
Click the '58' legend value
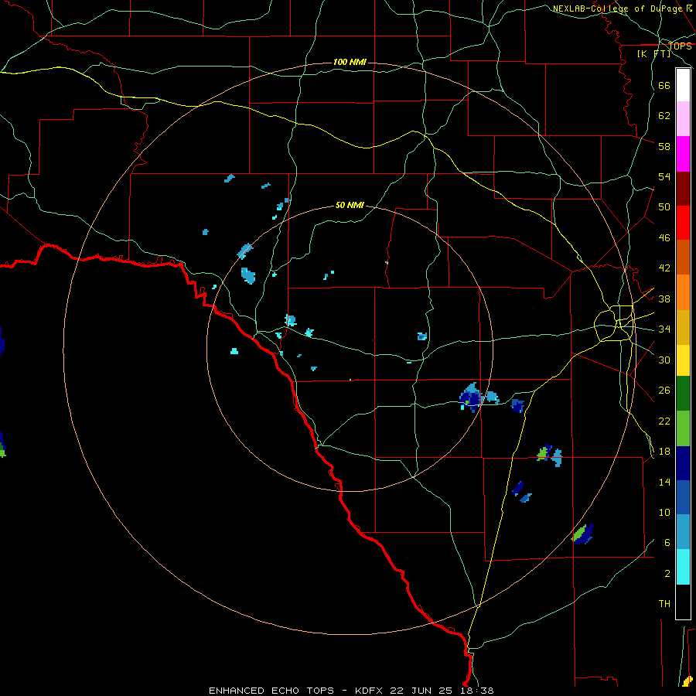(x=664, y=146)
